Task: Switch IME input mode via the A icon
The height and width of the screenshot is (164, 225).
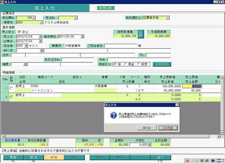Action: pyautogui.click(x=193, y=161)
